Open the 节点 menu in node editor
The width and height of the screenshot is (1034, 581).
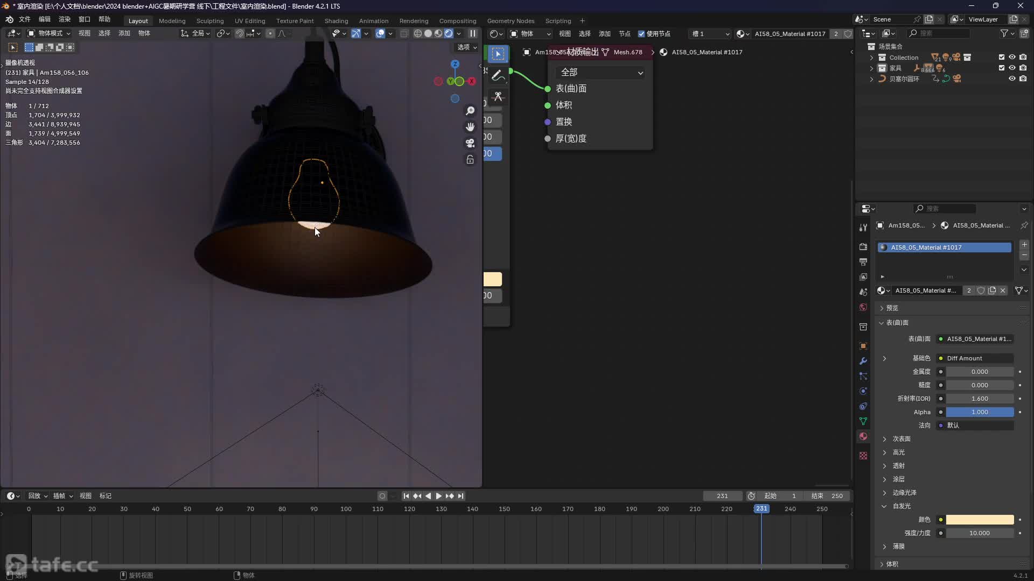tap(624, 33)
